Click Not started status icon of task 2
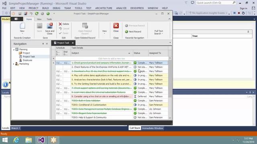 (x=135, y=67)
